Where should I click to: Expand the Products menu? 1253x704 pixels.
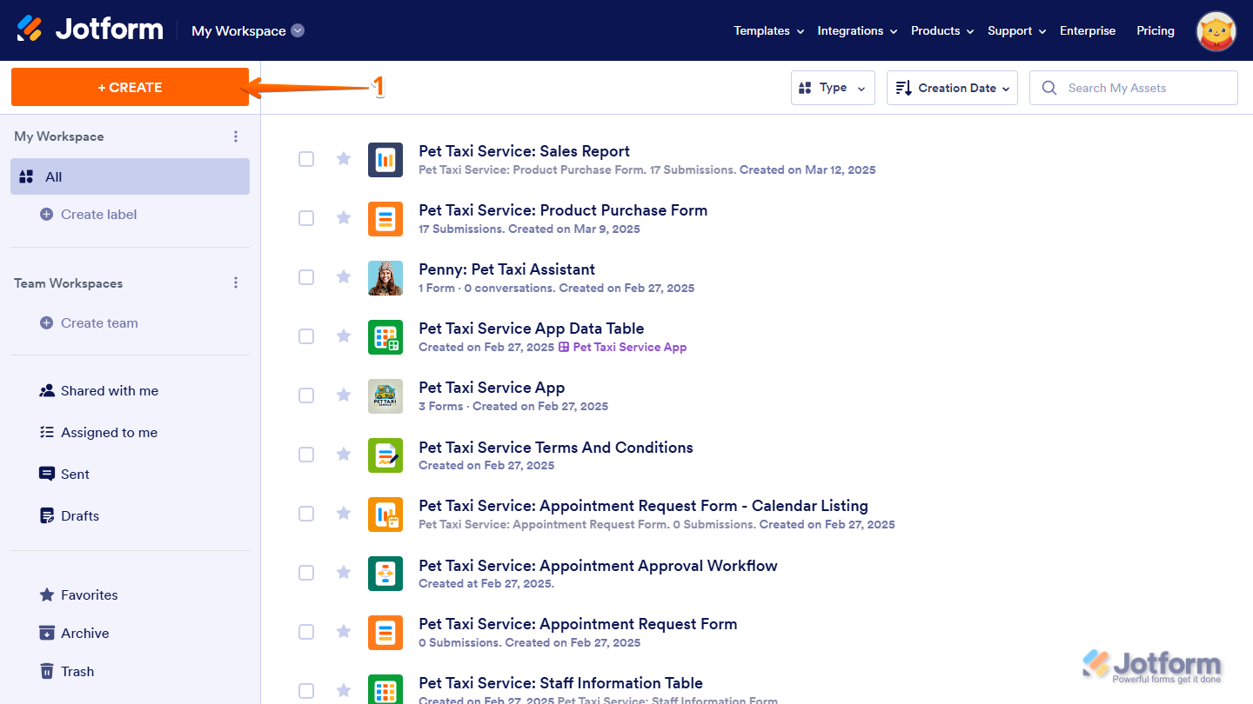[942, 31]
